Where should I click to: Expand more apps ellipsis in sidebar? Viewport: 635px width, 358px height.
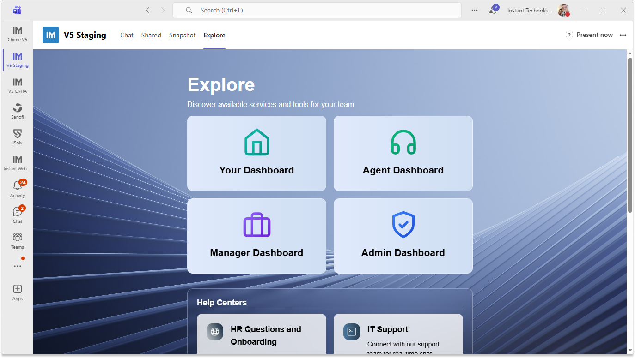[18, 266]
